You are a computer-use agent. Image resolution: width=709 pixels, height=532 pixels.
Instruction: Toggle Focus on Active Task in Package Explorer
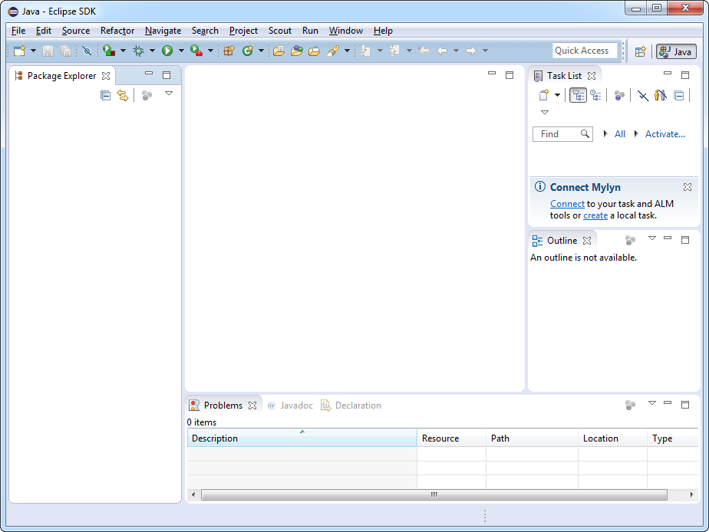point(147,95)
